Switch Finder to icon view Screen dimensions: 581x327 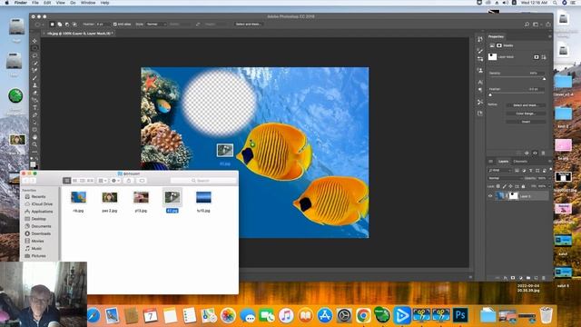tap(66, 181)
